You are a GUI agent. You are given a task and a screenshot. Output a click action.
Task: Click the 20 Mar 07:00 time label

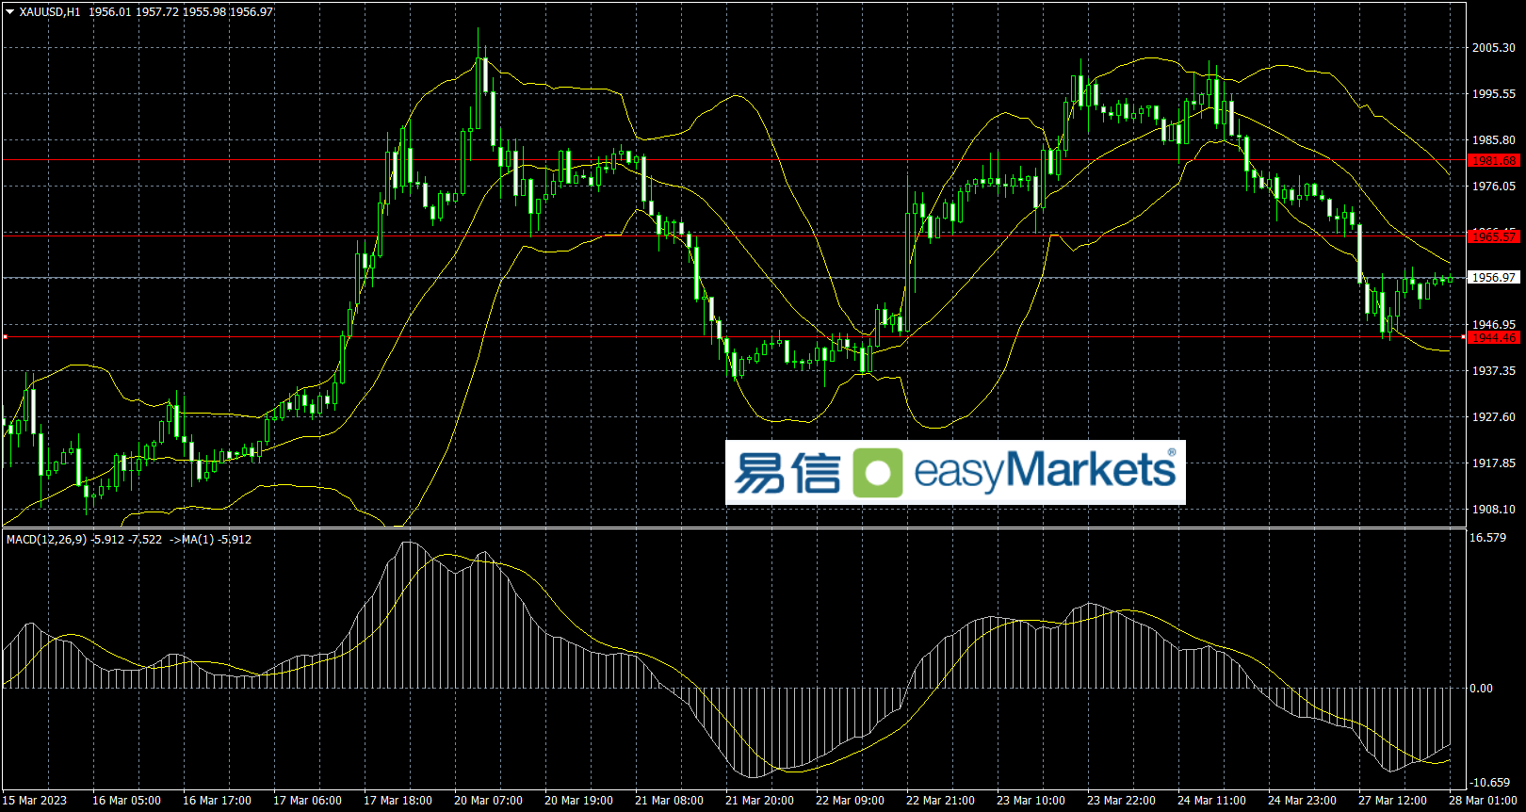pyautogui.click(x=488, y=801)
